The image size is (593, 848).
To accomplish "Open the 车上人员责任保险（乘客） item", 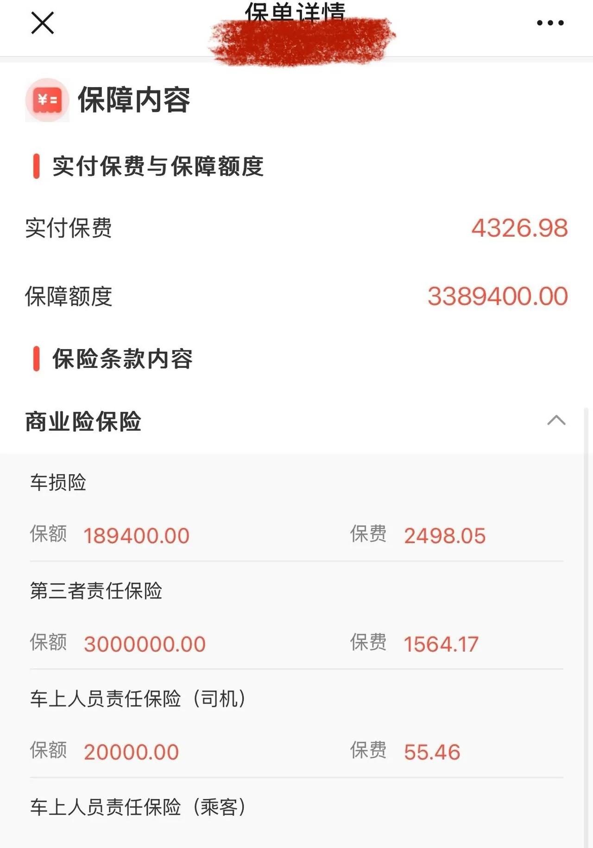I will tap(138, 807).
